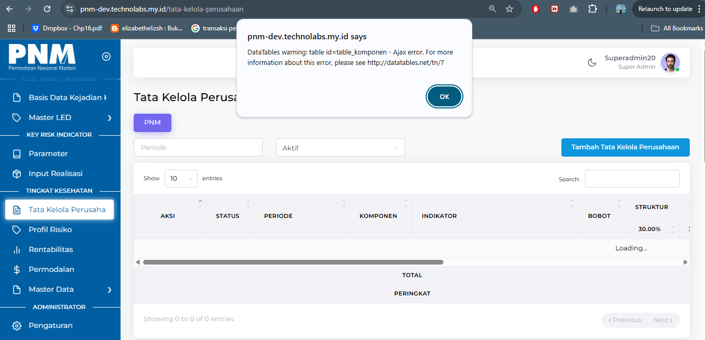705x340 pixels.
Task: Open the apps grid in bookmarks bar
Action: (x=12, y=28)
